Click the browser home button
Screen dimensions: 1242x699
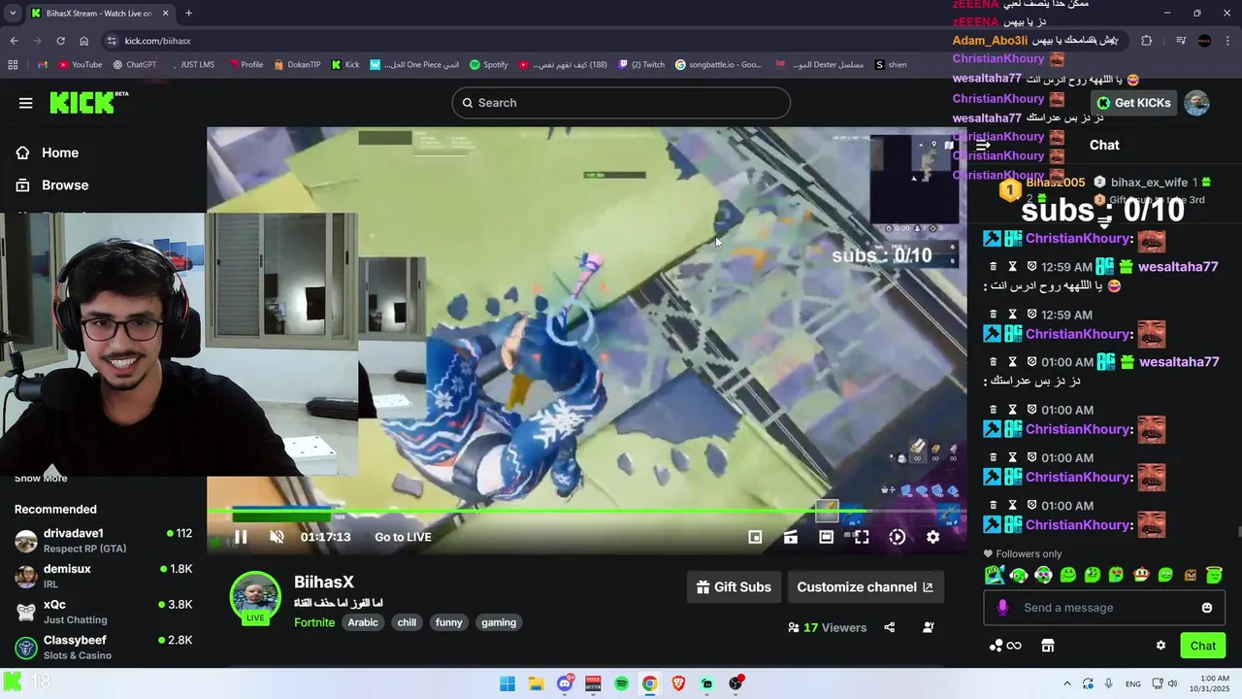pyautogui.click(x=84, y=41)
